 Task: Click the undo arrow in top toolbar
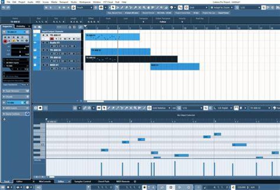click(x=3, y=7)
